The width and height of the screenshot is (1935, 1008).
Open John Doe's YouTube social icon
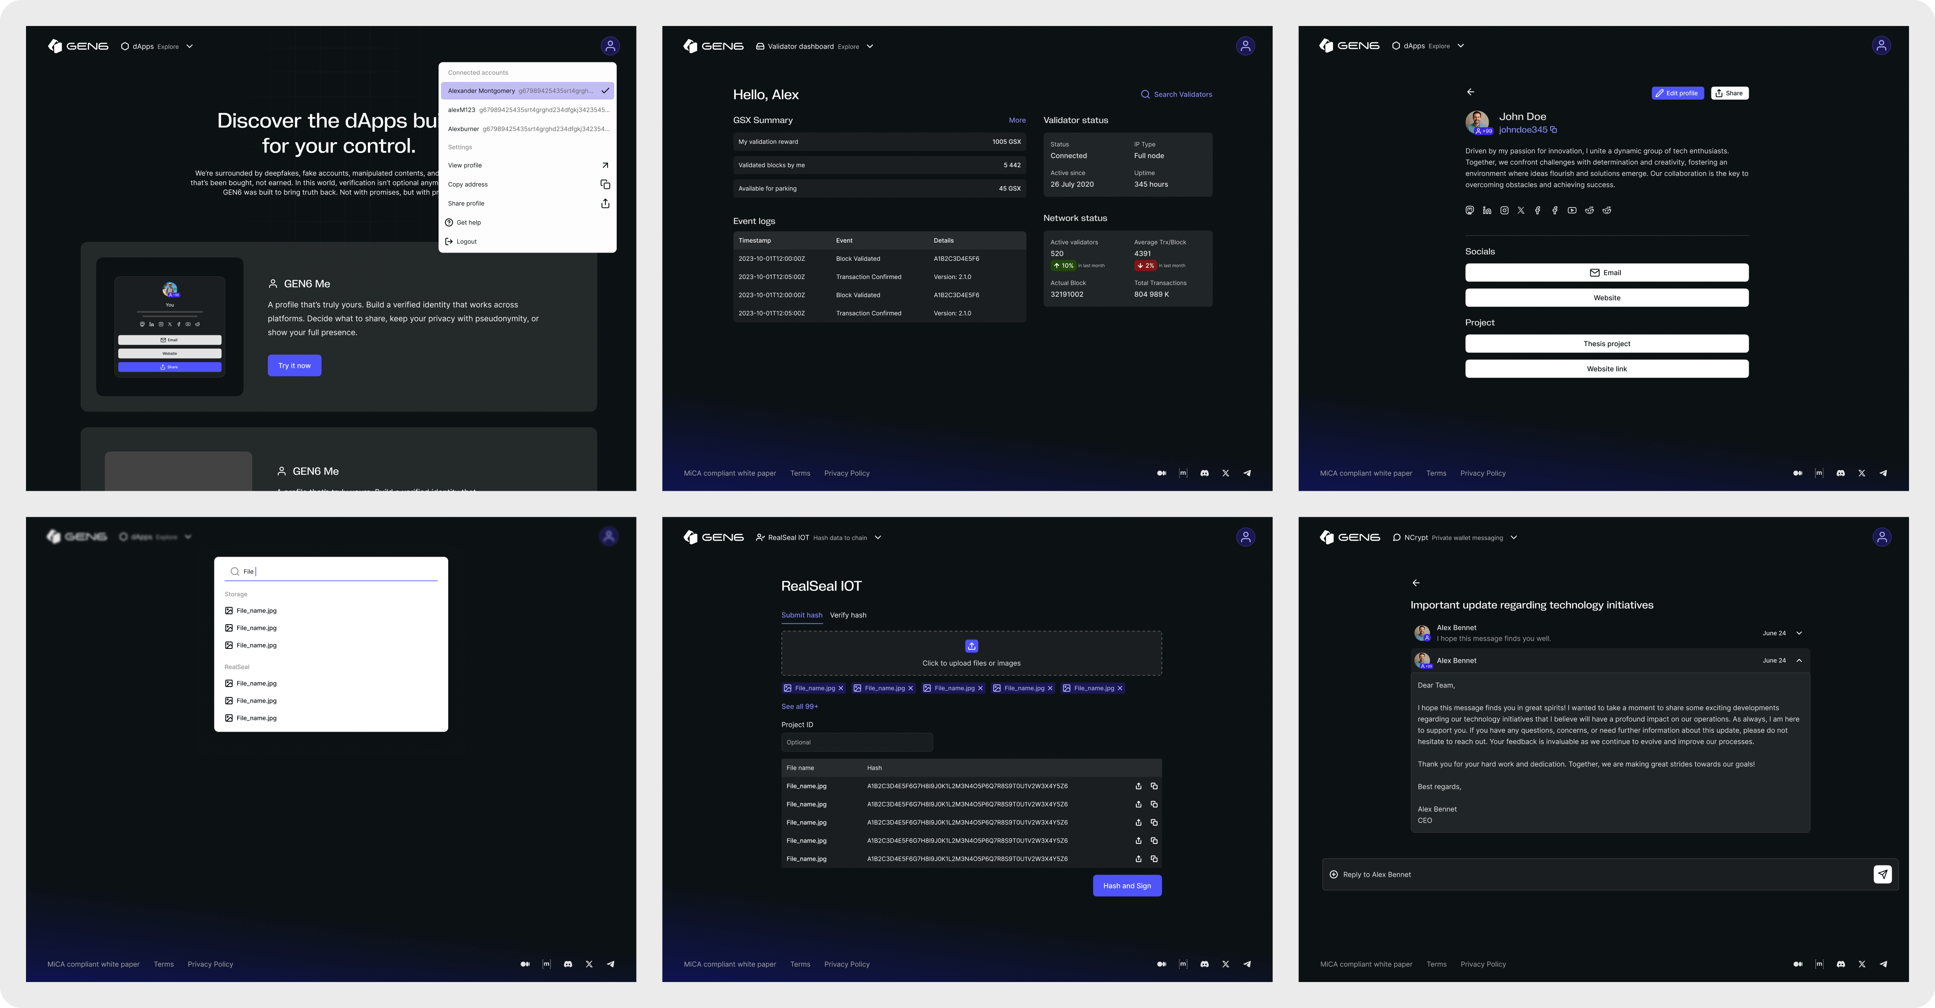(1571, 210)
